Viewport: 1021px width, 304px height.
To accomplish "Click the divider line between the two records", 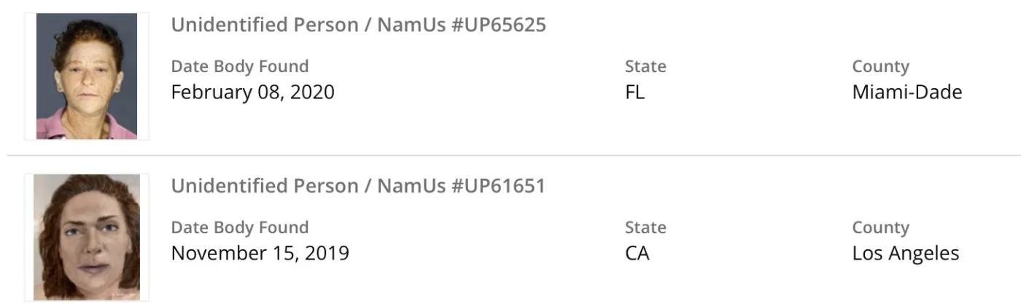I will (510, 155).
